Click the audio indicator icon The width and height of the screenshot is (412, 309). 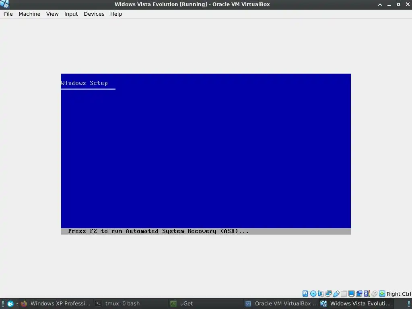coord(321,294)
